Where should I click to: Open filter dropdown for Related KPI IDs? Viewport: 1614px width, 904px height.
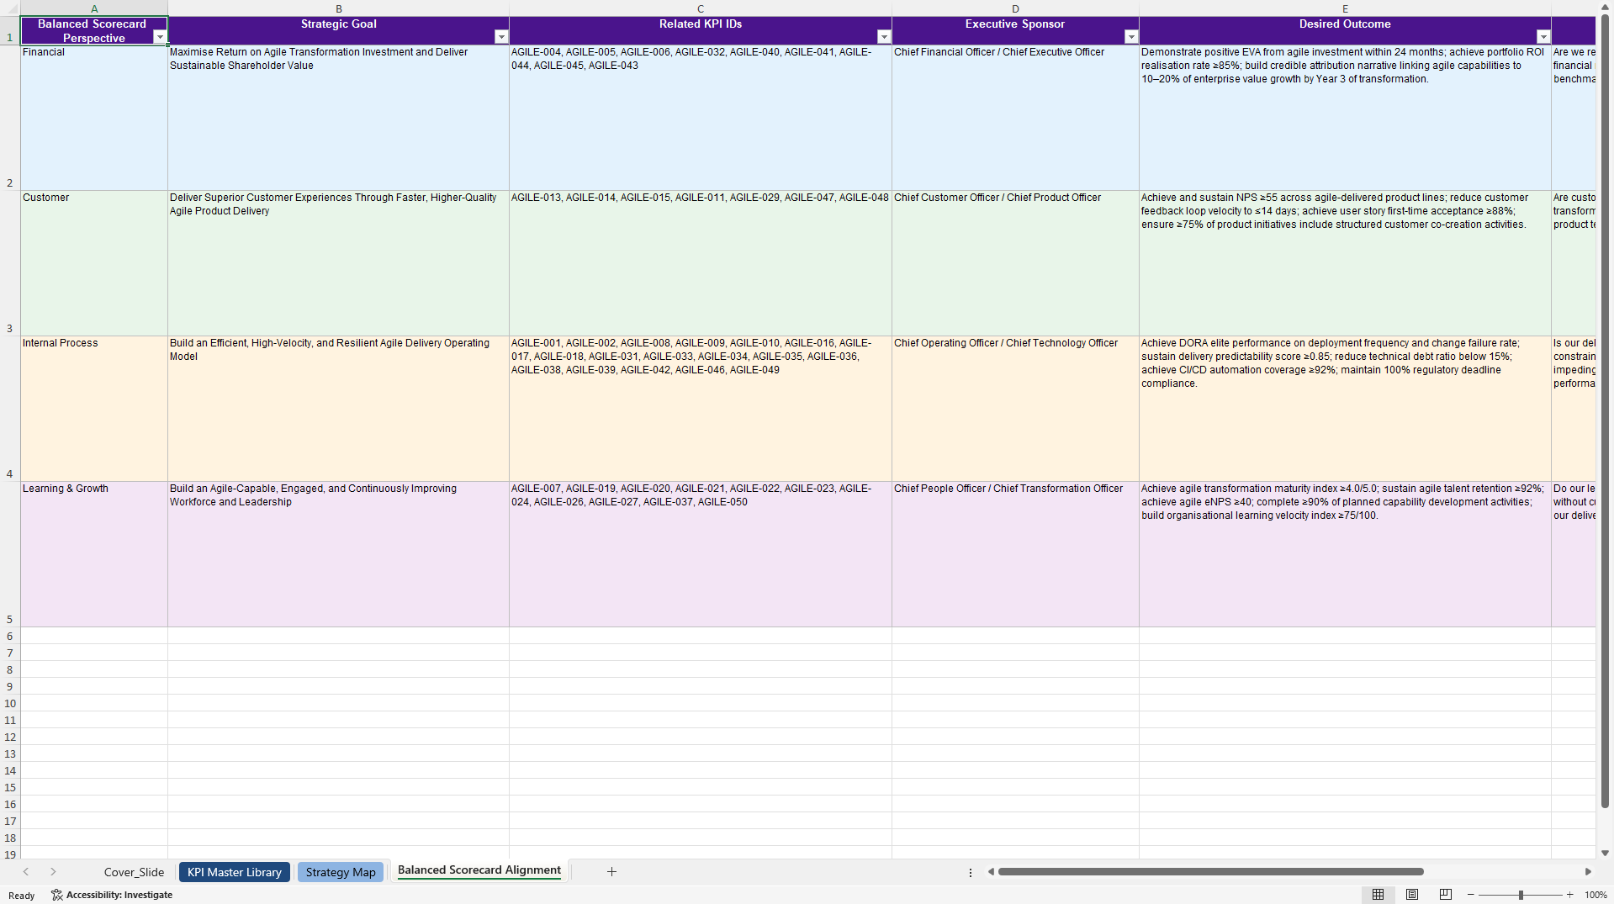[x=884, y=37]
